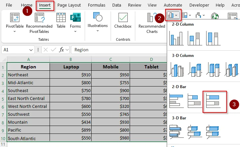Cancel the formula bar entry
Screen dimensions: 240x147
(46, 50)
